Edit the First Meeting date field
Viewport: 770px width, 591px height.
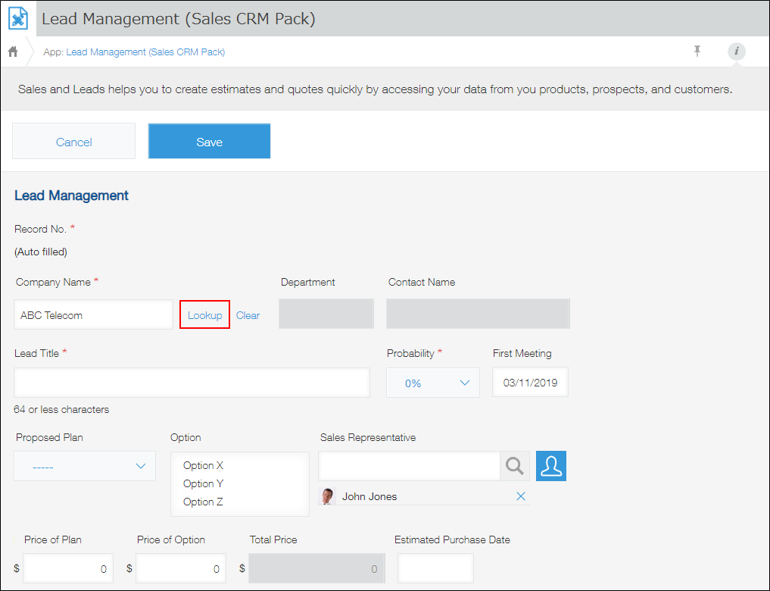530,382
